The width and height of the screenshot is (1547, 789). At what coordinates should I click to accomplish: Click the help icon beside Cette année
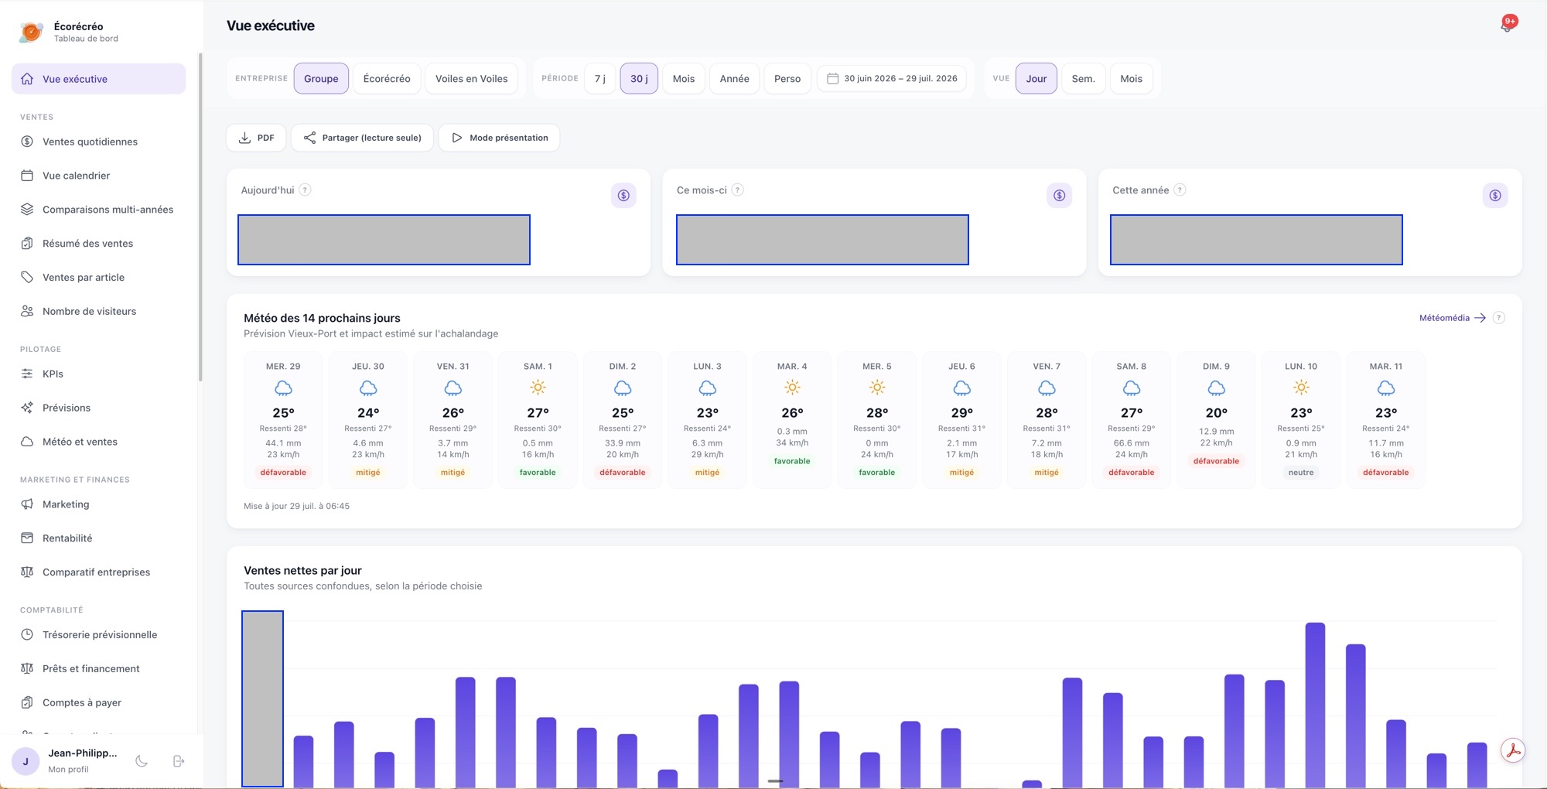pos(1180,190)
